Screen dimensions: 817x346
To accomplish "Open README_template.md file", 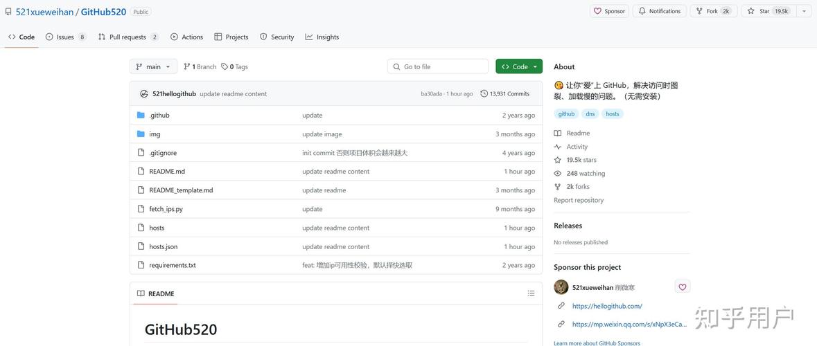I will (x=181, y=190).
